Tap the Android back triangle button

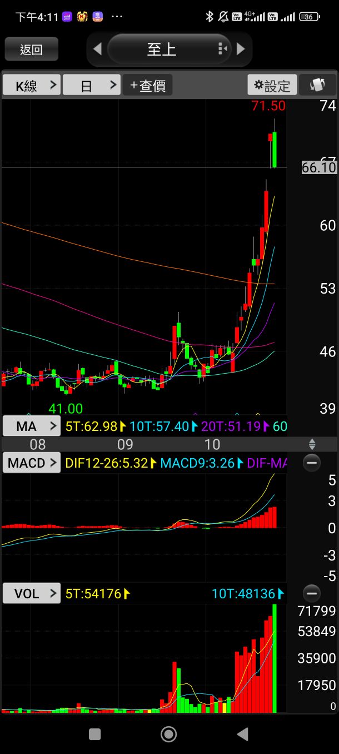(242, 734)
